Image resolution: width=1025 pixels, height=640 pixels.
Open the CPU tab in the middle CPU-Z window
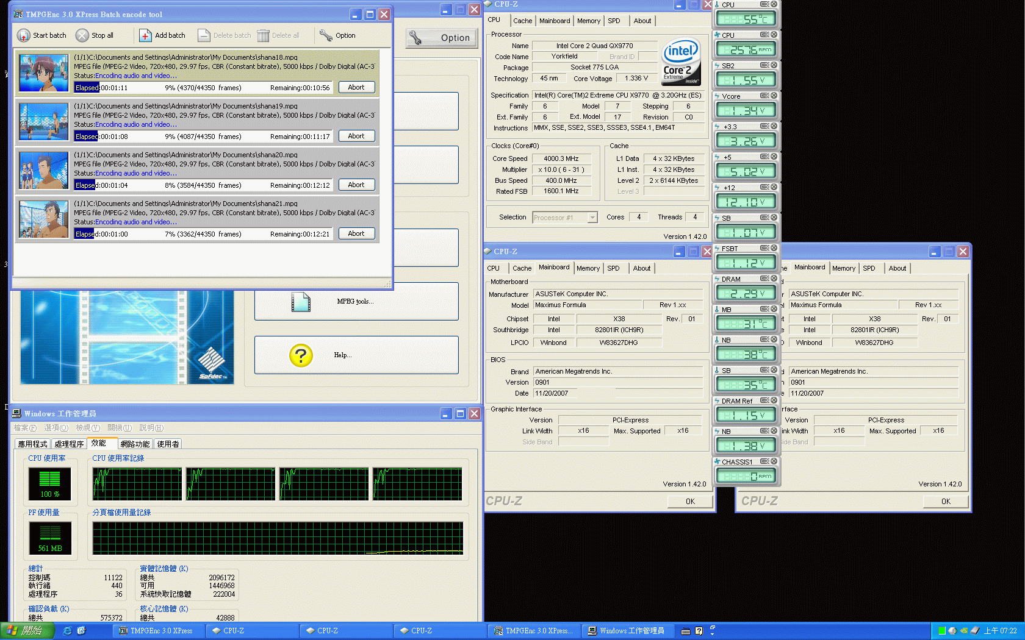pos(493,268)
